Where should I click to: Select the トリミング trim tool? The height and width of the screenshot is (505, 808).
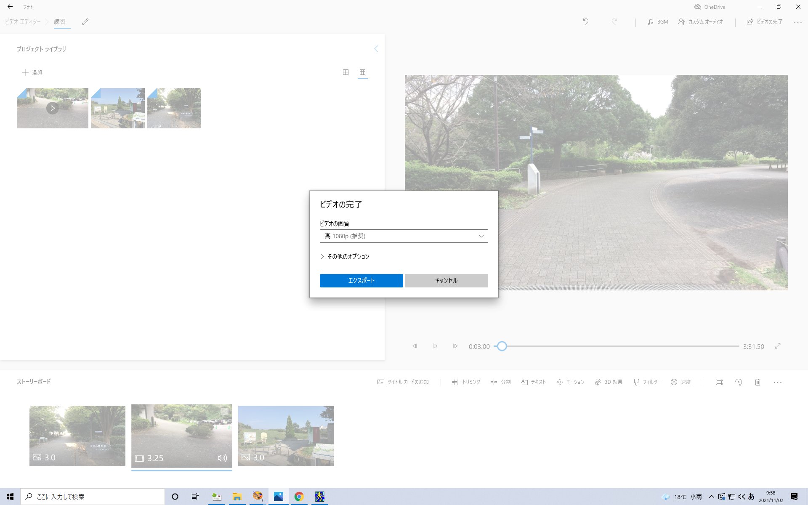click(x=466, y=382)
